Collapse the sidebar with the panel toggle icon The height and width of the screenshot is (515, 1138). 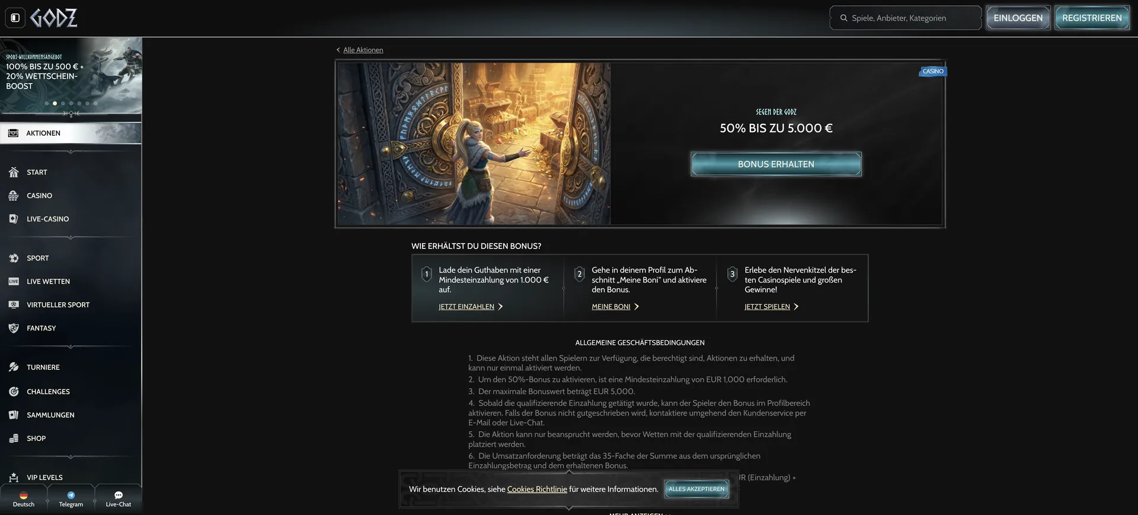[x=15, y=18]
